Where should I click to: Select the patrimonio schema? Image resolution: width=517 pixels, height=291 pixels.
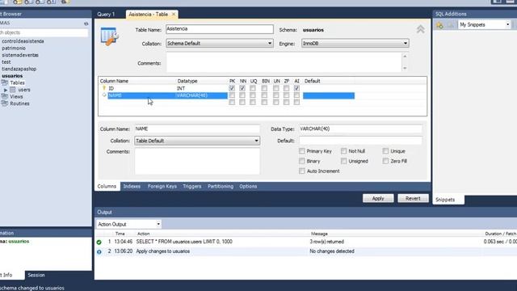14,48
